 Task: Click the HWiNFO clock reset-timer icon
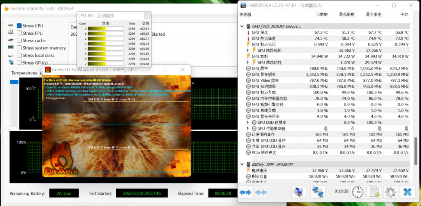[357, 192]
